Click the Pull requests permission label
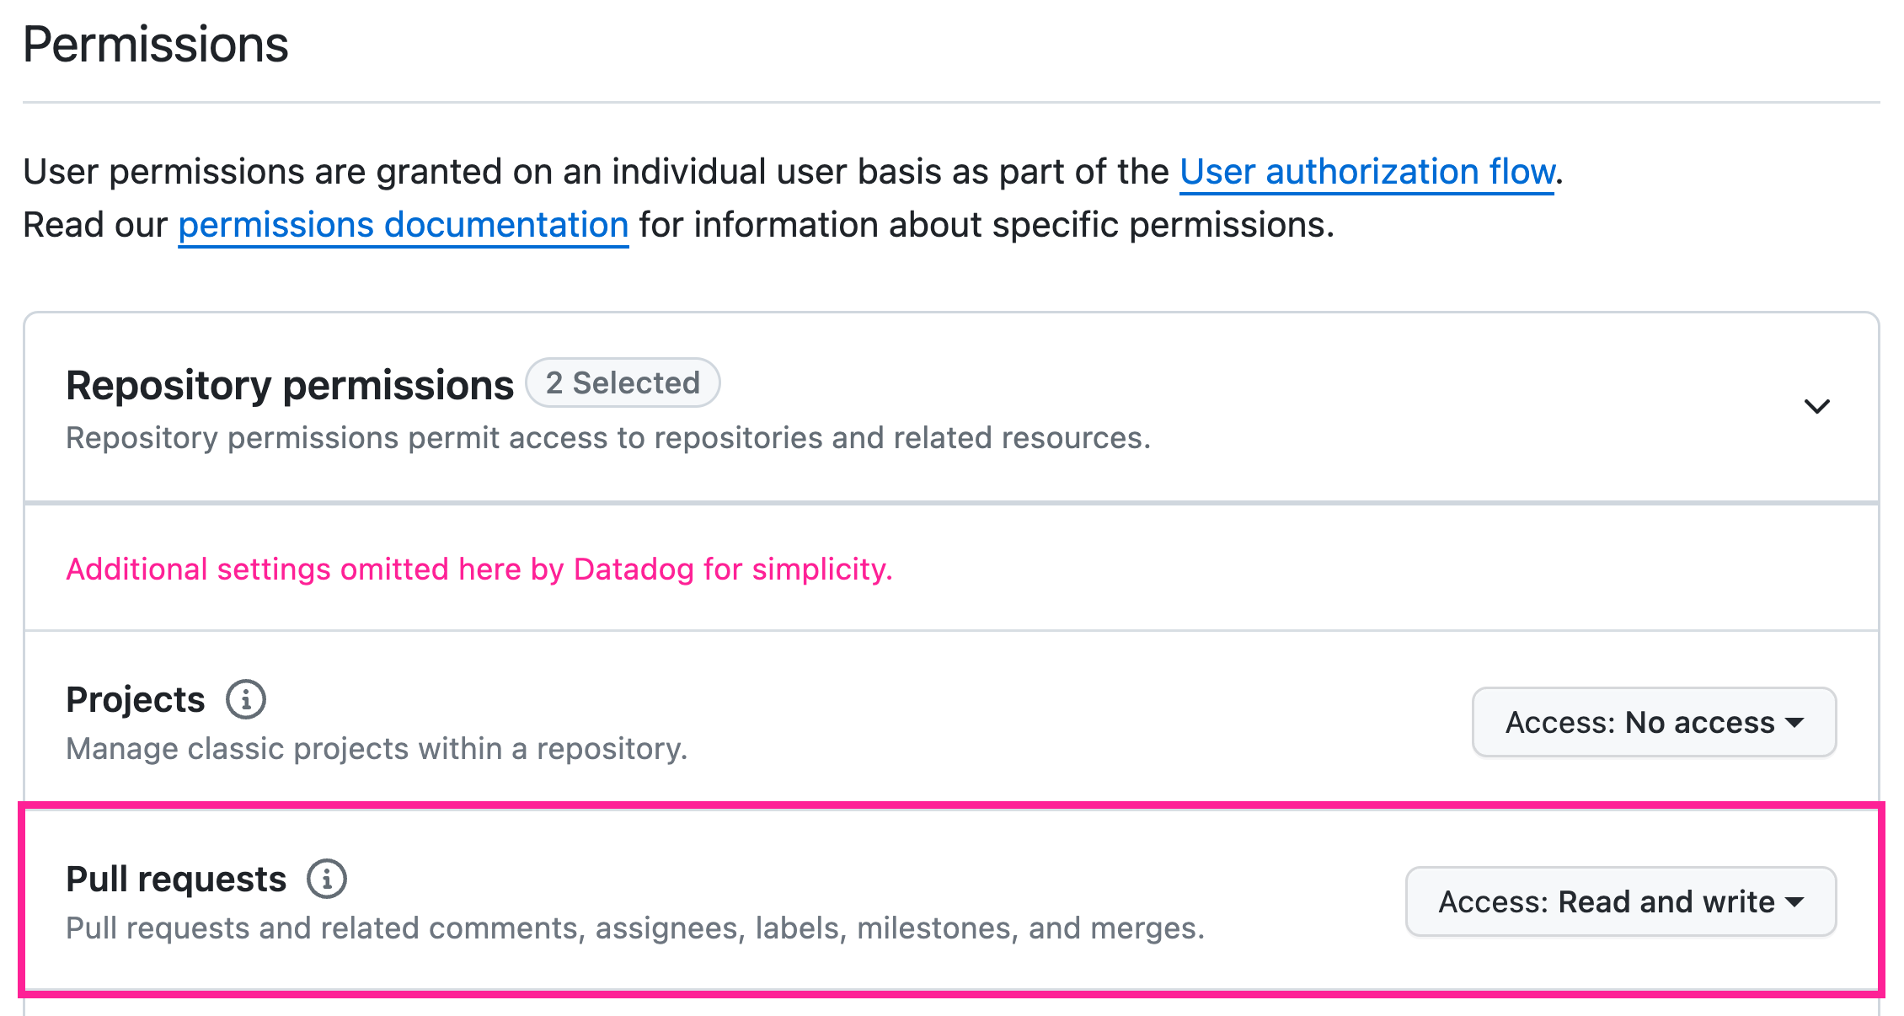The width and height of the screenshot is (1904, 1016). [x=176, y=879]
